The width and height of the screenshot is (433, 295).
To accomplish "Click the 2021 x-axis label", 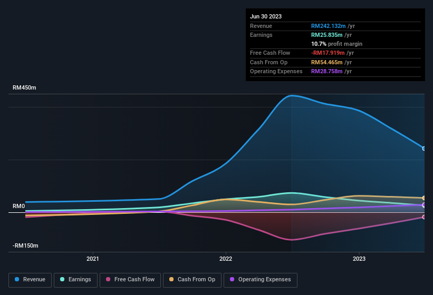I will 92,259.
